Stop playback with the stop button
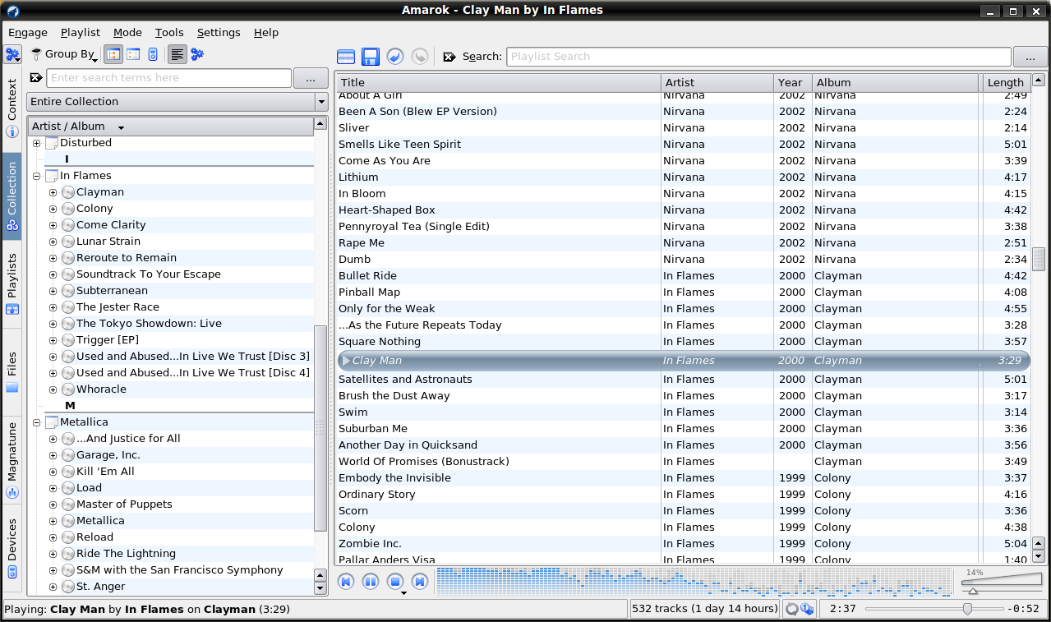 [x=395, y=582]
